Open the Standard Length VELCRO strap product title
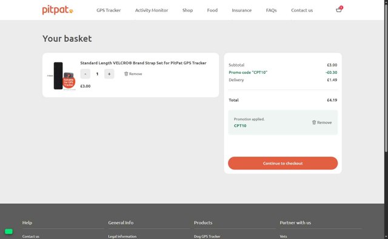Screen dimensions: 388x239 pyautogui.click(x=143, y=63)
